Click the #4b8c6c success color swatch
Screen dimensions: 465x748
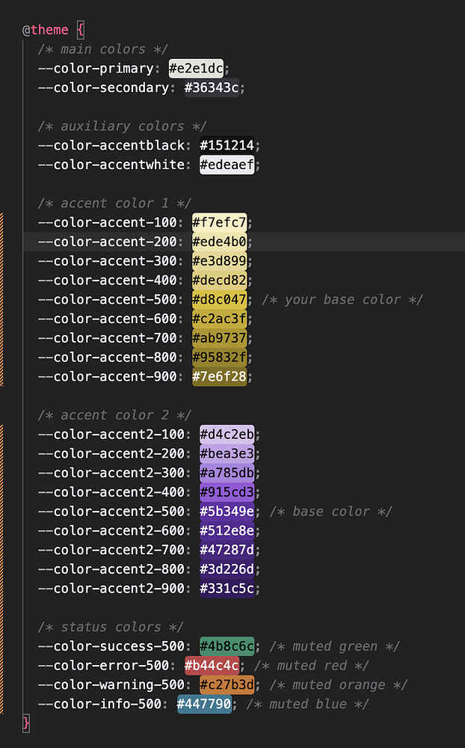[227, 646]
